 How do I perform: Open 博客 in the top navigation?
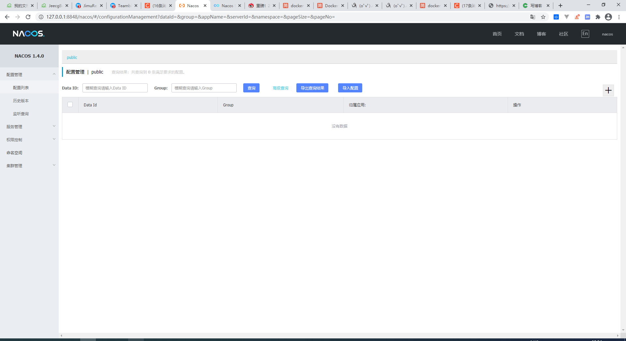(542, 34)
